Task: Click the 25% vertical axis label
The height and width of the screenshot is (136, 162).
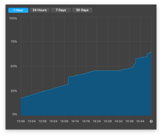Action: (14, 91)
